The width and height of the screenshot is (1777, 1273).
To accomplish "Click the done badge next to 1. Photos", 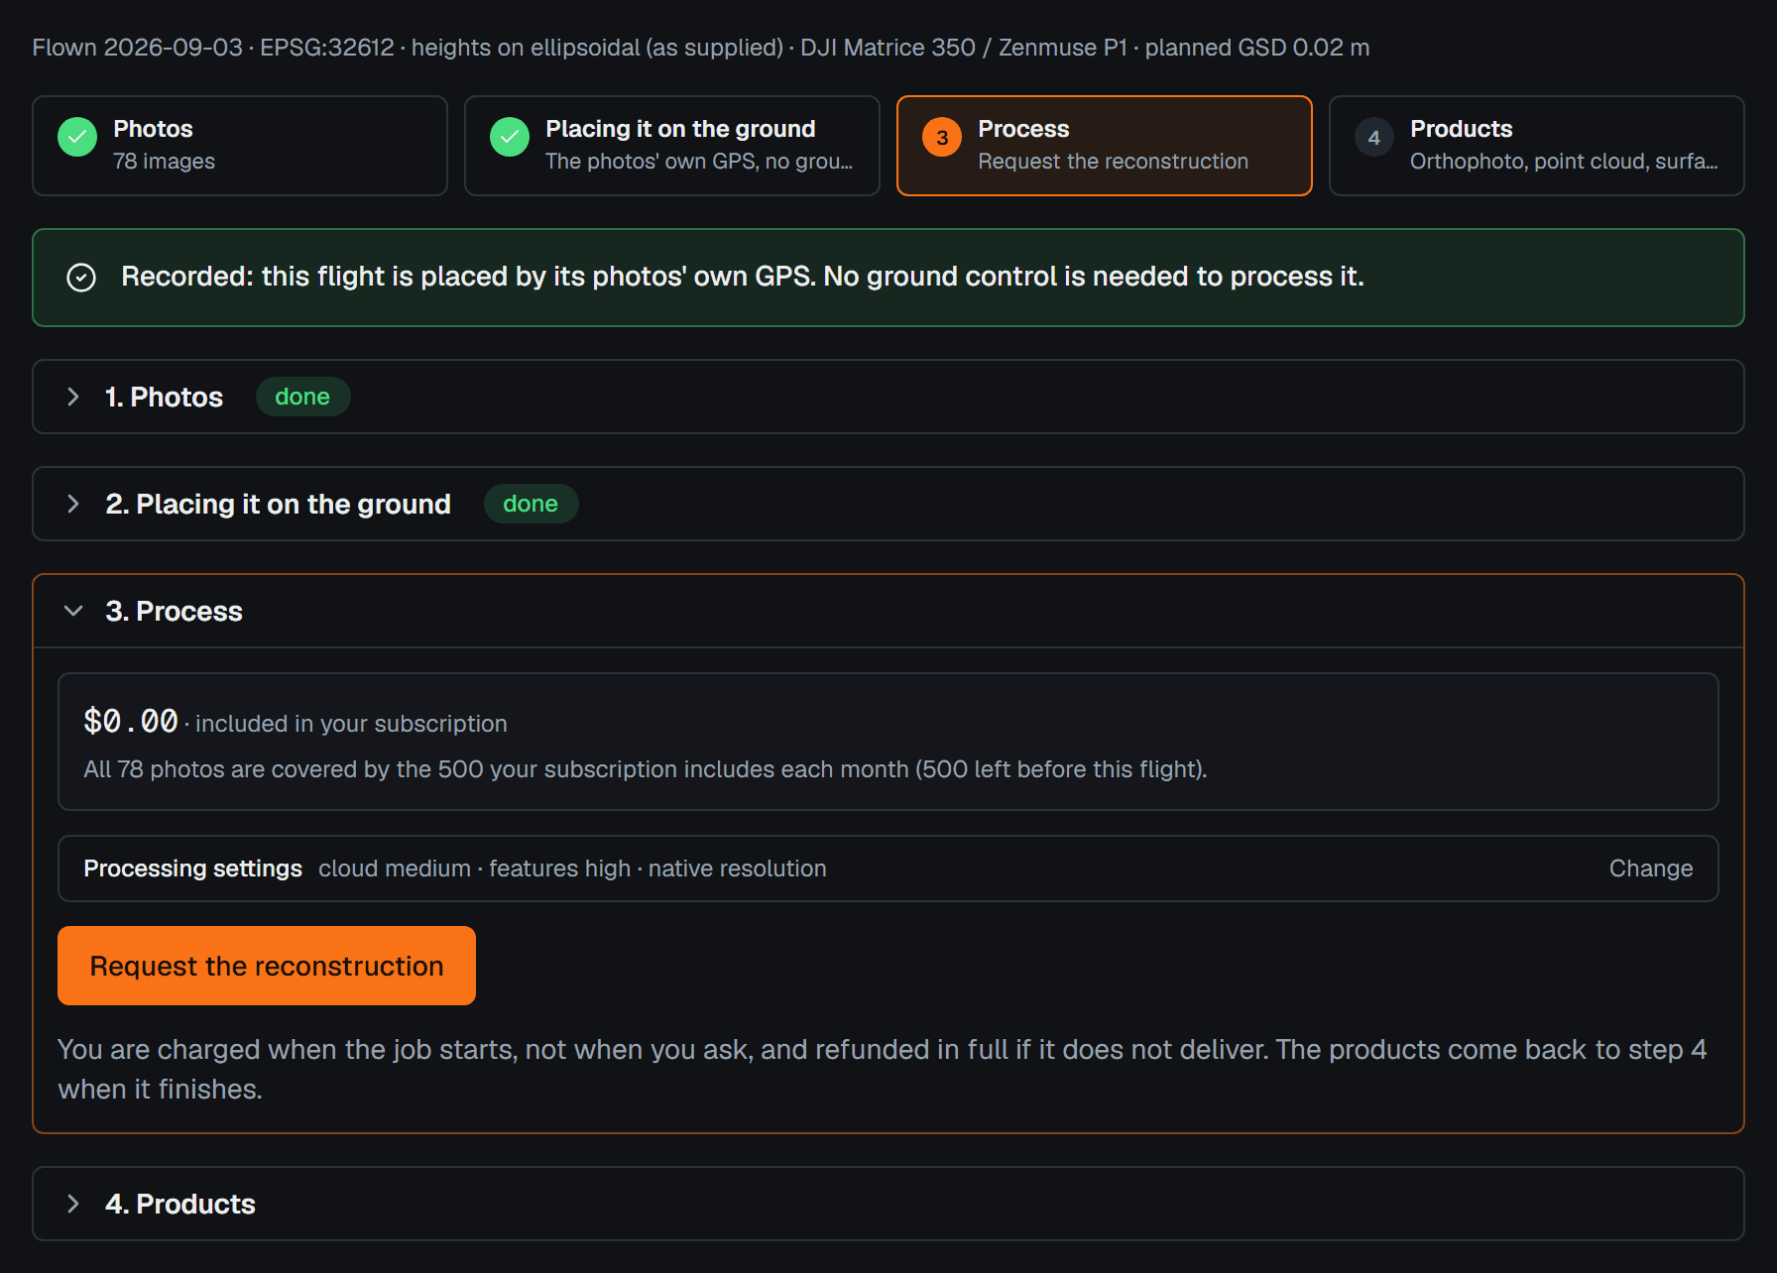I will pyautogui.click(x=302, y=397).
